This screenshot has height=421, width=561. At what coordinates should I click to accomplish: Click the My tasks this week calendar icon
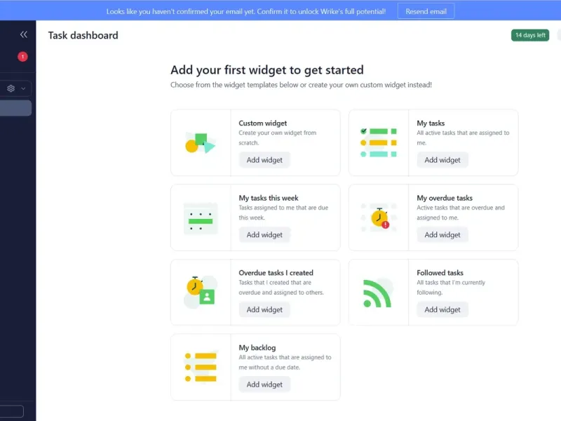(200, 218)
